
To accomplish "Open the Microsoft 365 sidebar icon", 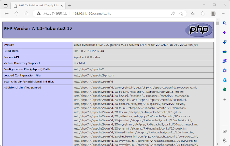I will tap(225, 70).
